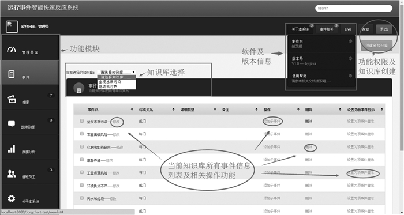The image size is (404, 215).
Task: Open the 请选择知识库 dropdown
Action: pyautogui.click(x=117, y=72)
